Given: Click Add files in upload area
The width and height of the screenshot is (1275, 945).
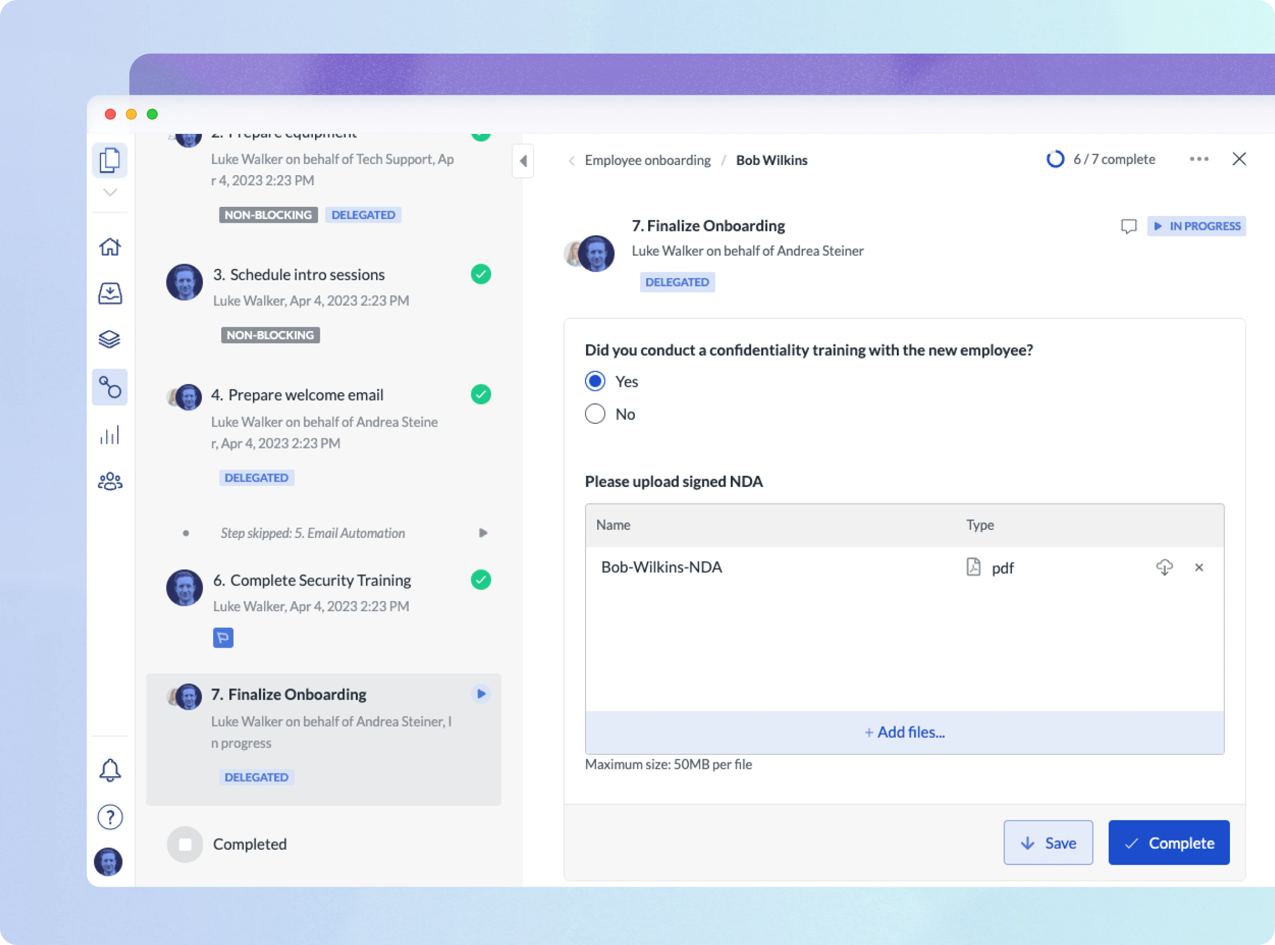Looking at the screenshot, I should 904,732.
